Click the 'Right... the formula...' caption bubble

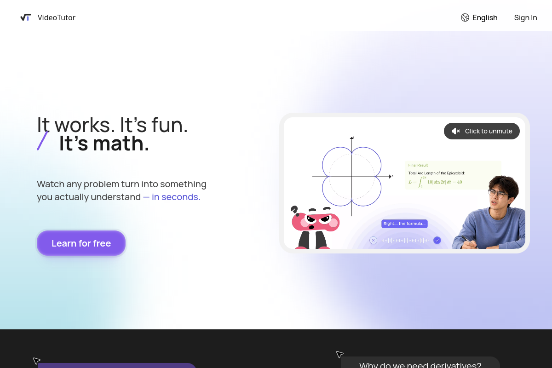(404, 224)
